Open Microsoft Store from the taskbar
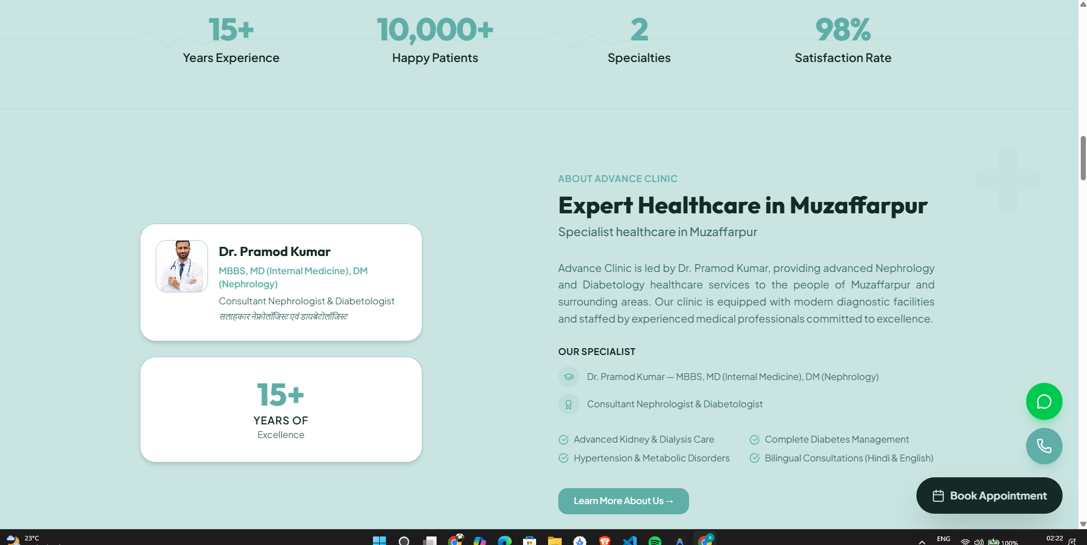The image size is (1087, 545). pos(530,540)
